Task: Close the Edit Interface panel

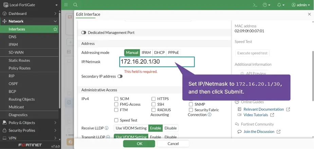Action: 309,14
